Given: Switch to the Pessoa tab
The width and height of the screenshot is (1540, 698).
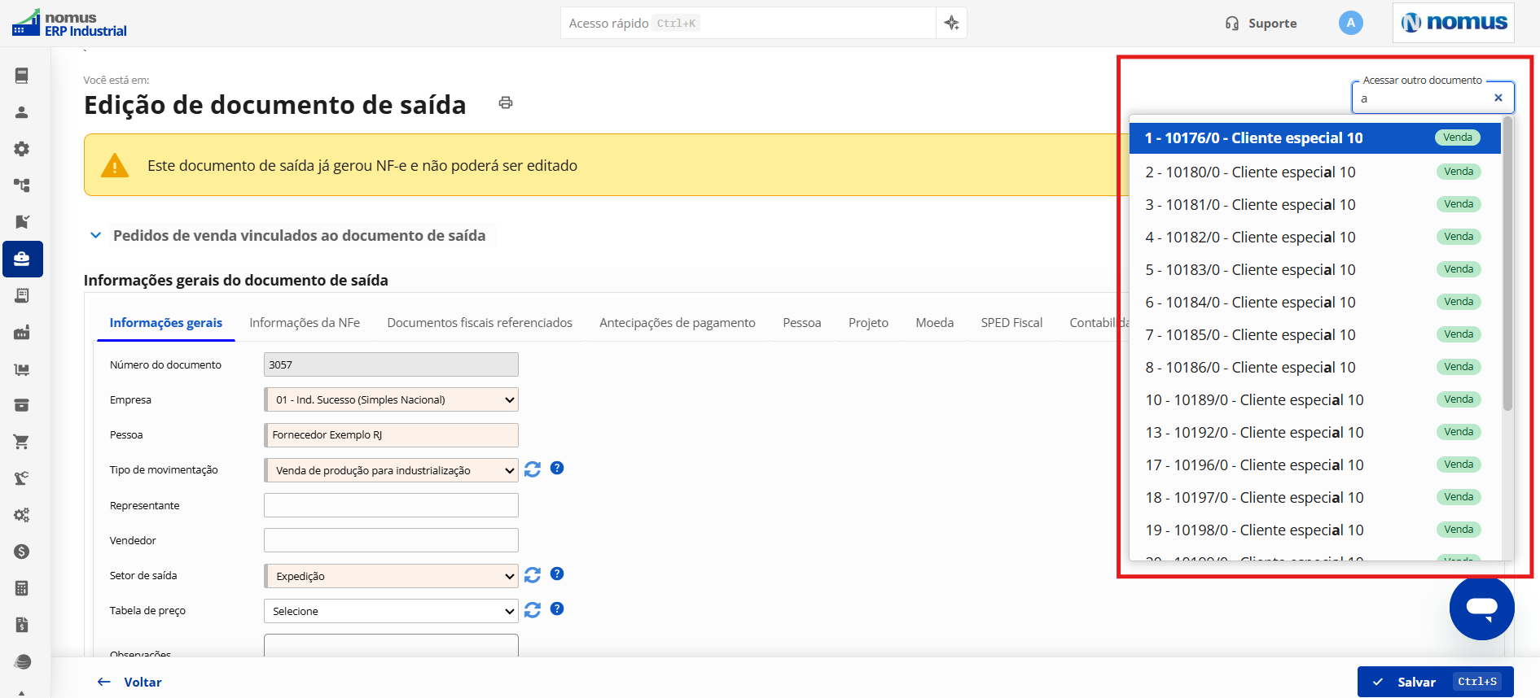Looking at the screenshot, I should pos(802,323).
